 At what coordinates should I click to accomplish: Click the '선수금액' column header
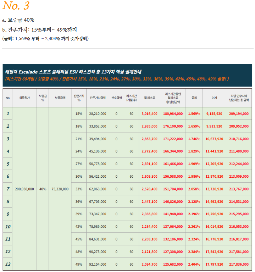point(116,98)
